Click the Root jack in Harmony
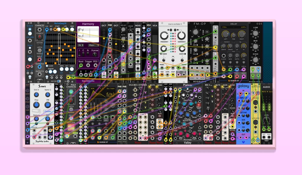302x175 pixels. (x=81, y=65)
